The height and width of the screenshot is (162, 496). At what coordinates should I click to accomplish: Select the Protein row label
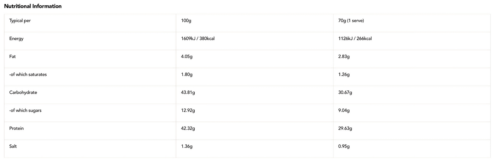[17, 128]
